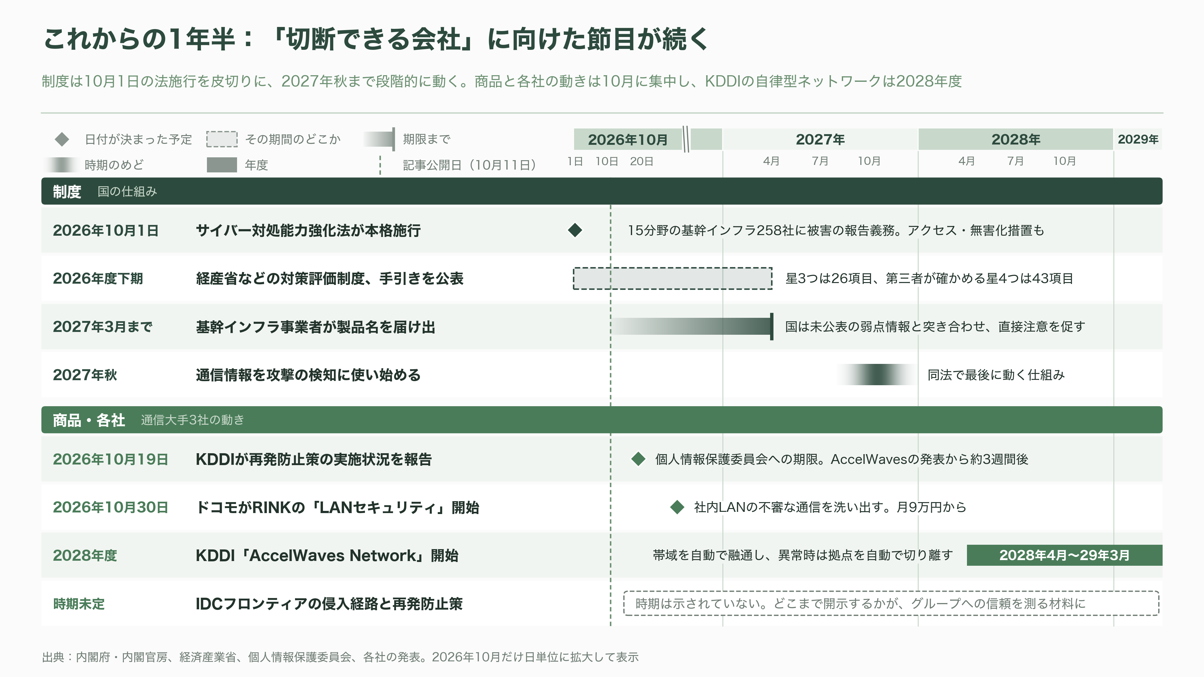The image size is (1204, 677).
Task: Click the green diamond for KDDI's 10月19日 report
Action: click(638, 459)
